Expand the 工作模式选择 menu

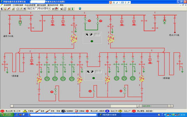click(x=18, y=5)
